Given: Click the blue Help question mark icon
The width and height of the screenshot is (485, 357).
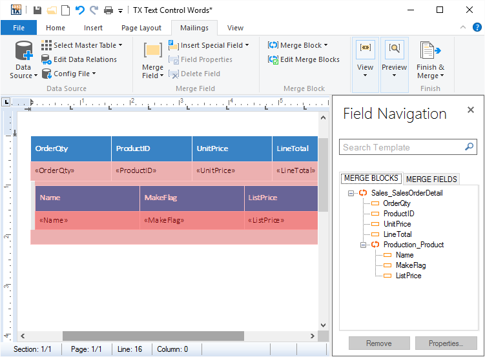Looking at the screenshot, I should (x=477, y=28).
